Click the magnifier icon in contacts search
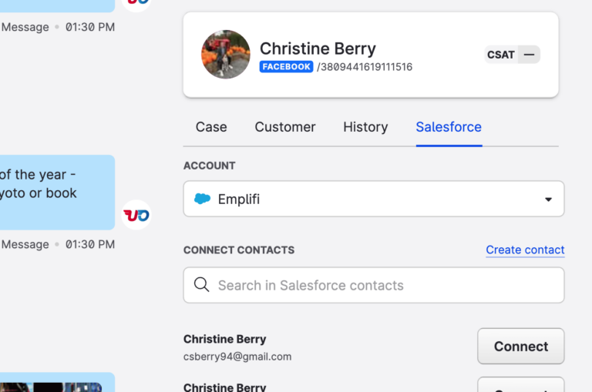The image size is (592, 392). point(202,285)
